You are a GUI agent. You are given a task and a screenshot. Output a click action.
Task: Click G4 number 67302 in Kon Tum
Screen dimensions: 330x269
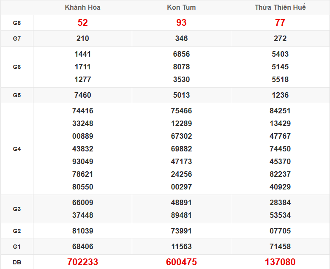[181, 136]
